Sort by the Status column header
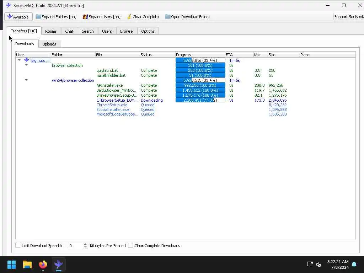The image size is (364, 273). tap(157, 54)
